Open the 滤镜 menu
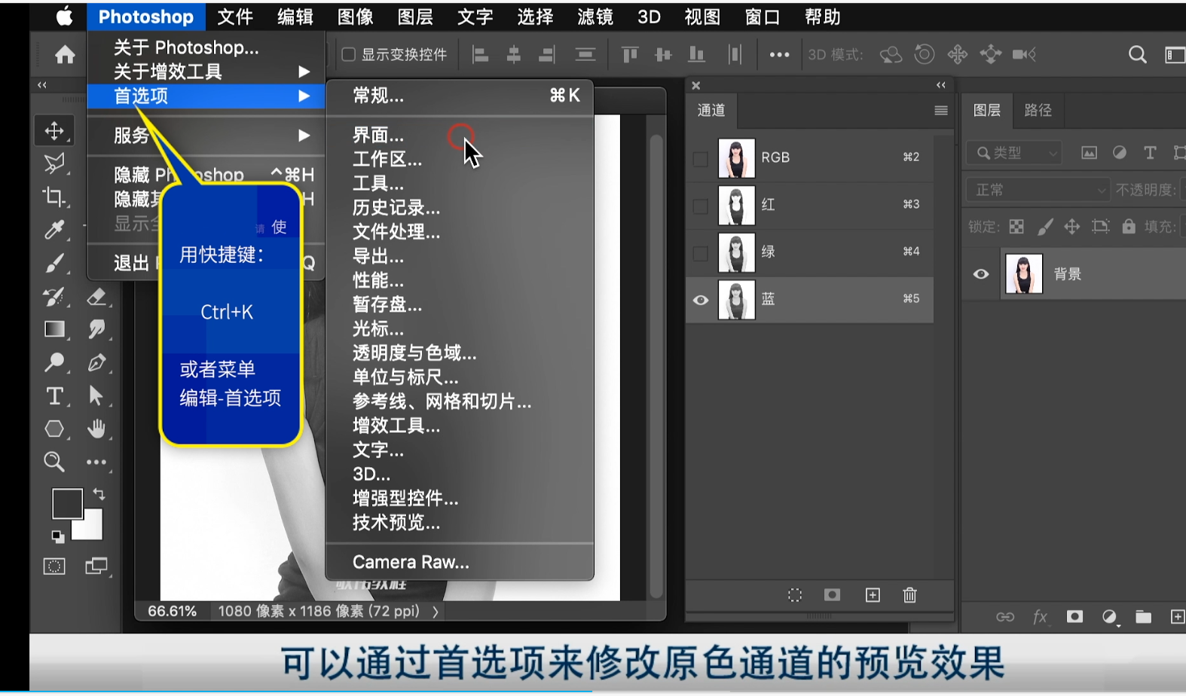This screenshot has height=696, width=1186. pyautogui.click(x=595, y=17)
